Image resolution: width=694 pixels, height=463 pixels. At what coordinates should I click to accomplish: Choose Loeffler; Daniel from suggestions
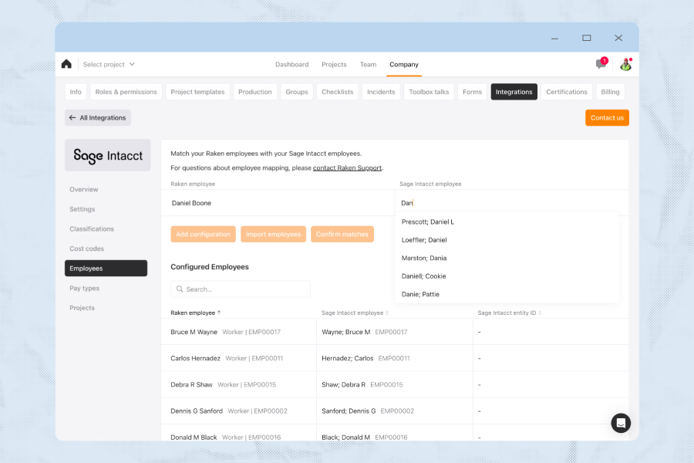(x=424, y=240)
